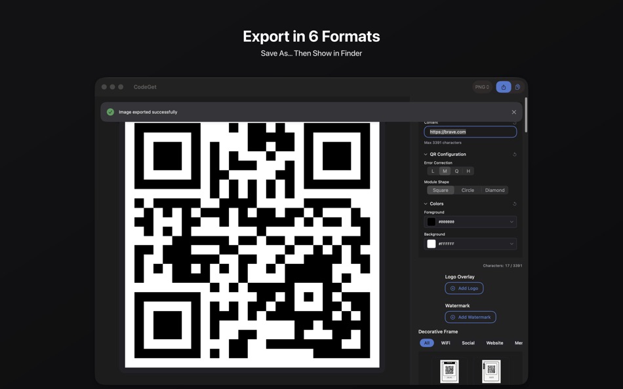Click the 'Decorative Frame' label
Image resolution: width=623 pixels, height=389 pixels.
(x=438, y=331)
